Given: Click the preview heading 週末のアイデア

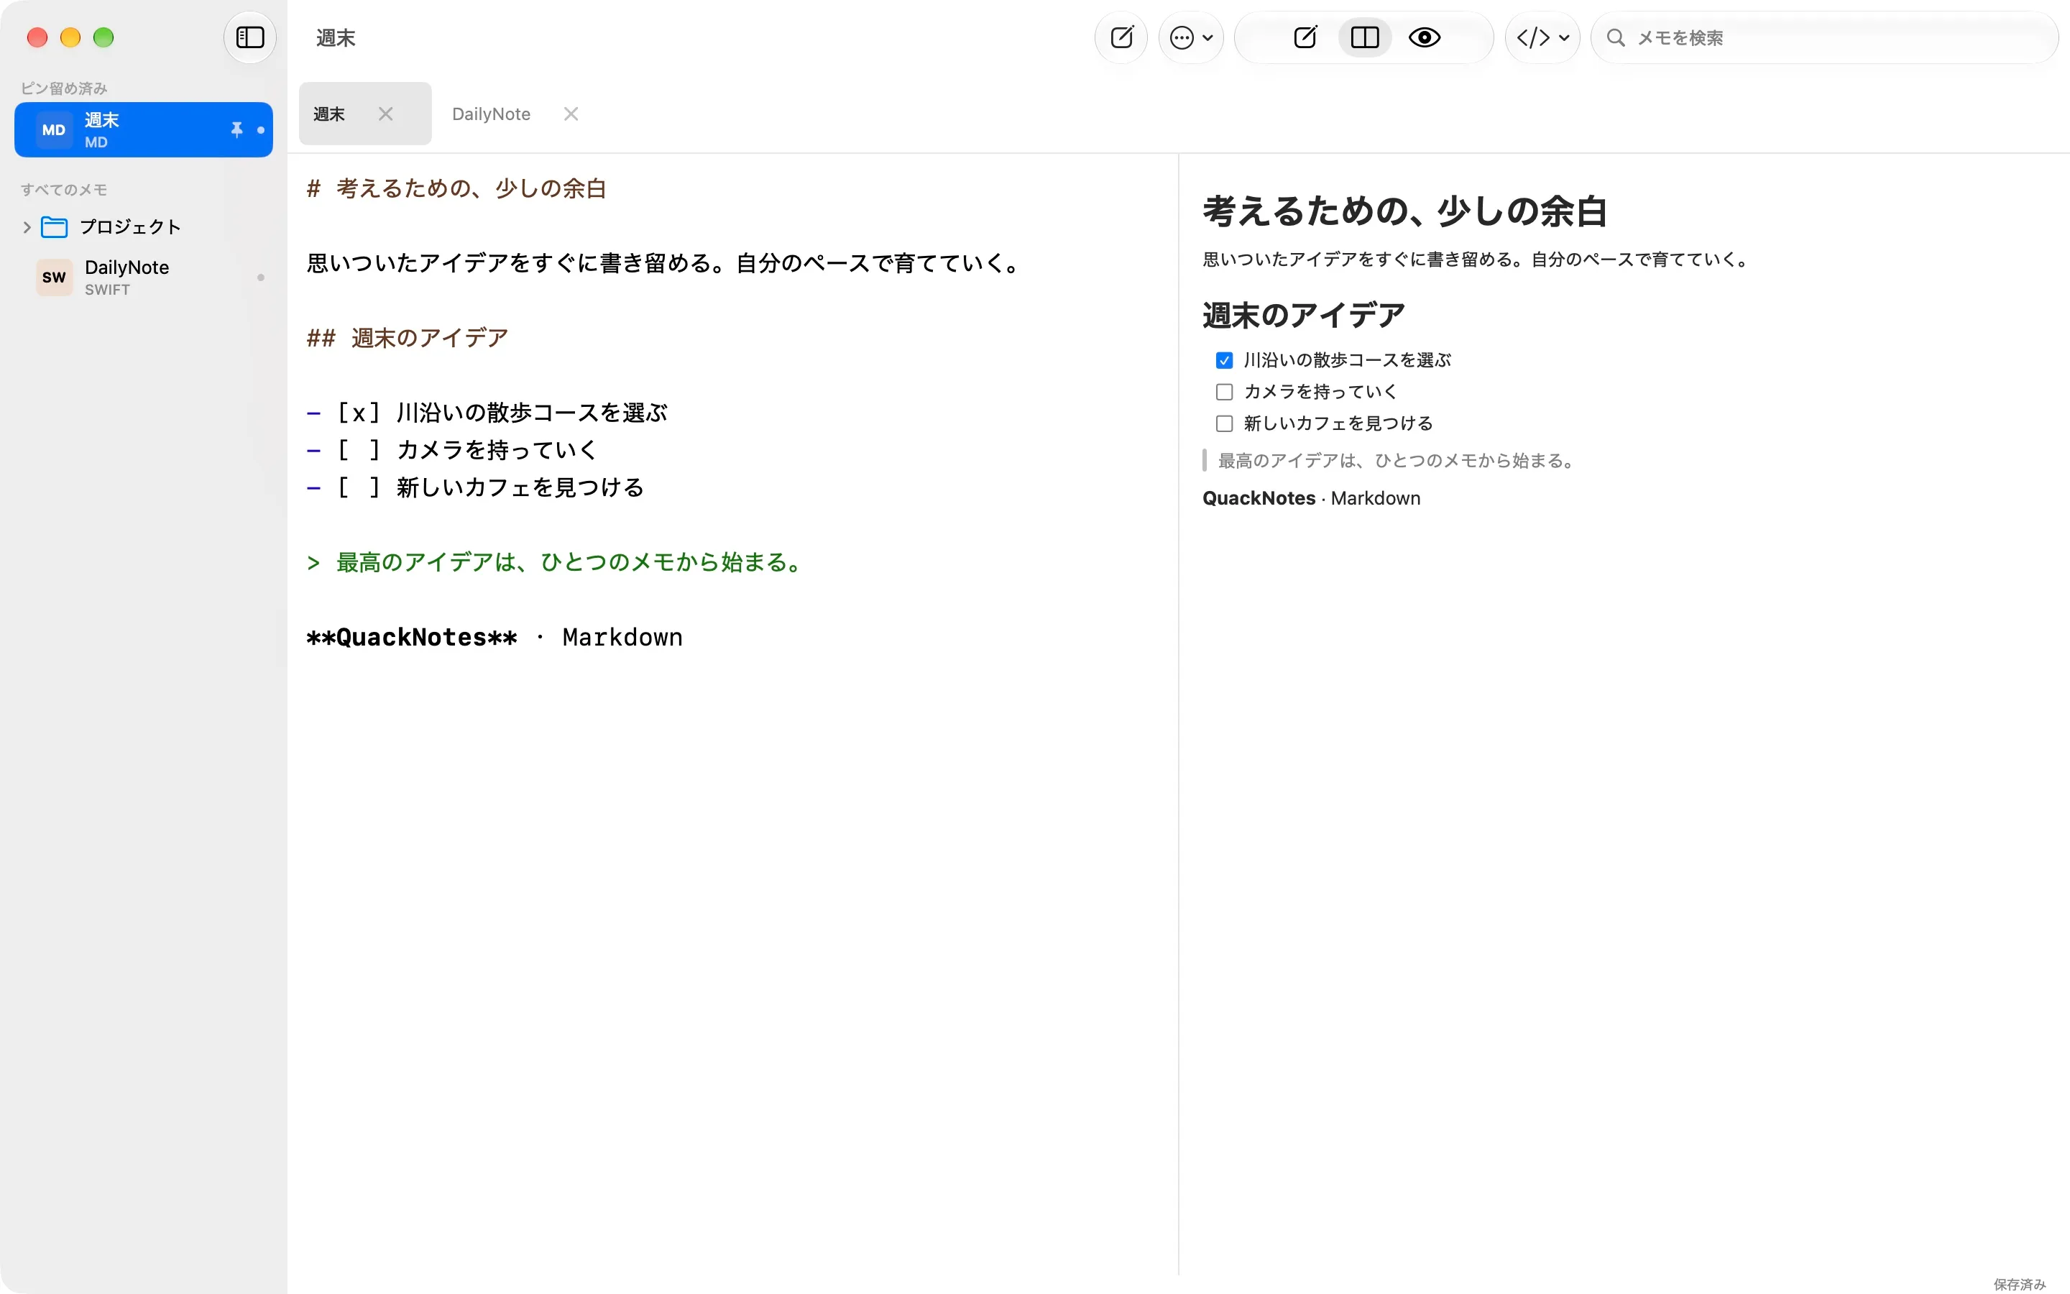Looking at the screenshot, I should 1304,315.
